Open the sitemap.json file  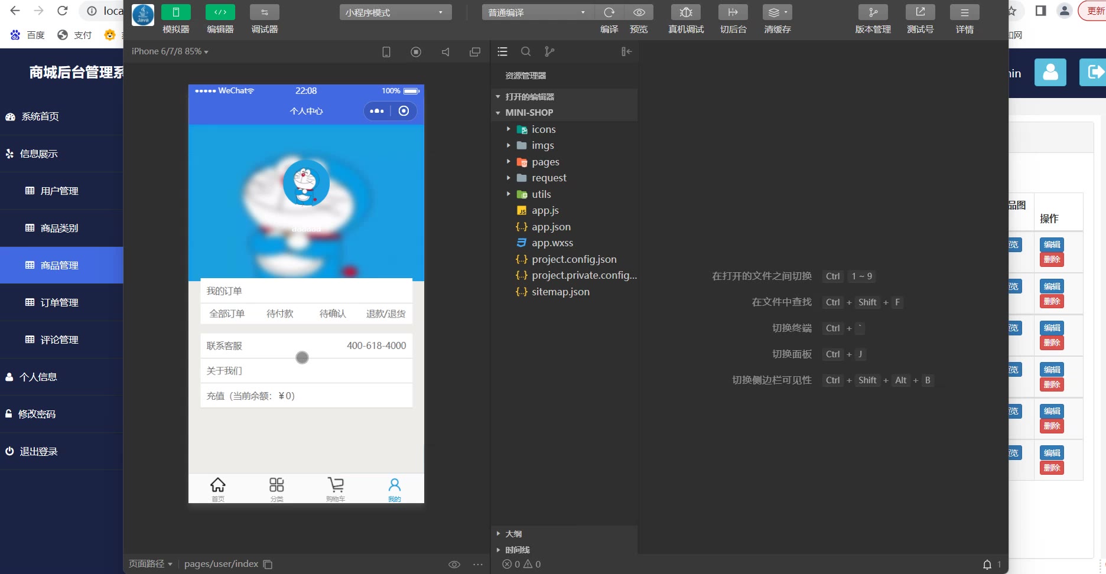[x=564, y=292]
